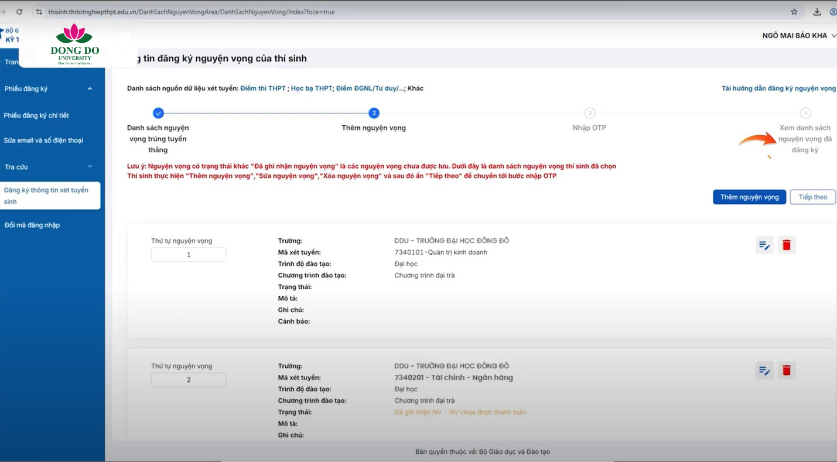
Task: Click Đại học value in nguyện vọng 1
Action: pos(406,264)
